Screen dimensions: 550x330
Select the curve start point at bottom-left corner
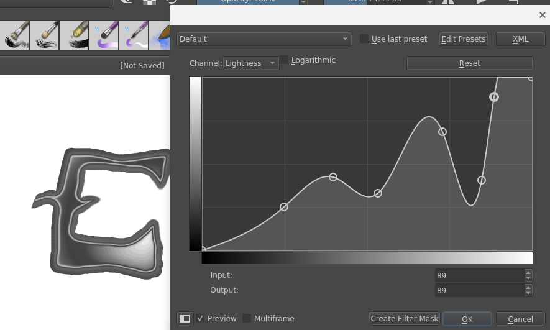click(x=203, y=249)
